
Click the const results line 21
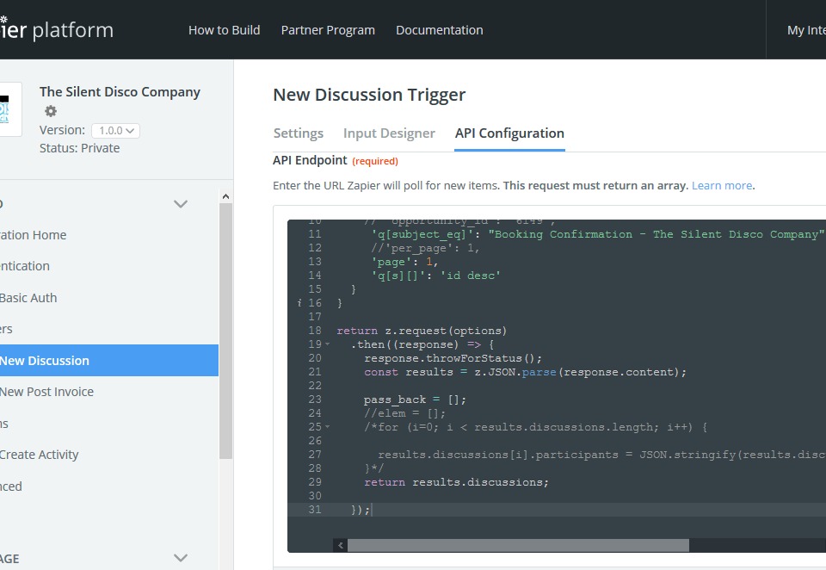click(525, 372)
